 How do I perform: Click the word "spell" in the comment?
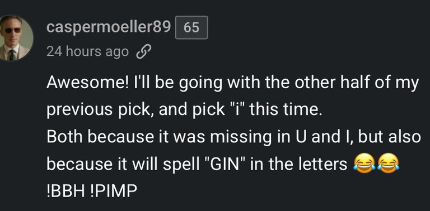pyautogui.click(x=182, y=165)
